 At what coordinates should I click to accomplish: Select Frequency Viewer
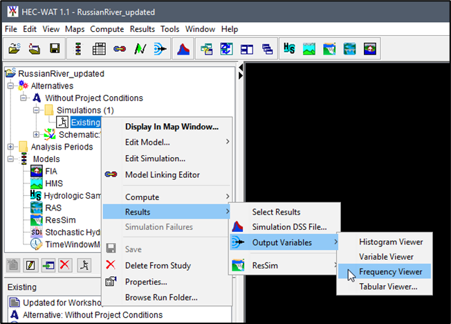coord(385,271)
